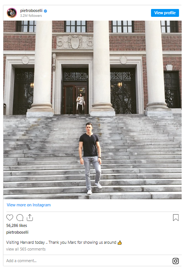Image resolution: width=191 pixels, height=270 pixels.
Task: Click the woman standing in the doorway
Action: click(80, 103)
